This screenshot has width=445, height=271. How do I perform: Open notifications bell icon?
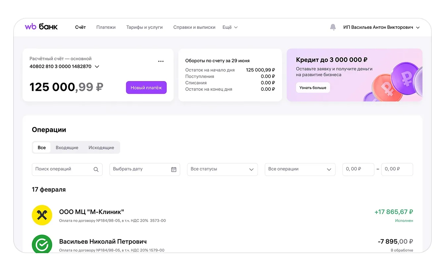click(333, 27)
